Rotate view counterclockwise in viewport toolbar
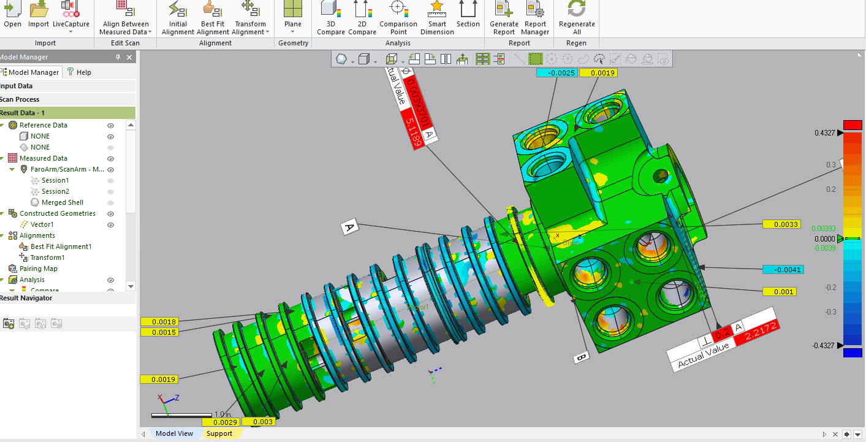866x442 pixels. pos(414,59)
